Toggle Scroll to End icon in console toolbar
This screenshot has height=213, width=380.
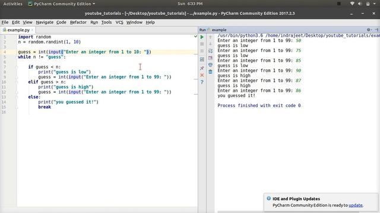pos(210,58)
